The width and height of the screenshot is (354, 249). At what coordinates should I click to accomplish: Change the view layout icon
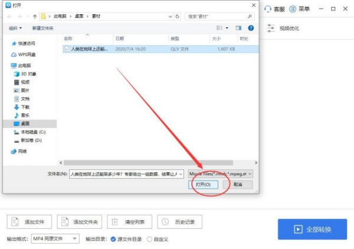pyautogui.click(x=219, y=28)
